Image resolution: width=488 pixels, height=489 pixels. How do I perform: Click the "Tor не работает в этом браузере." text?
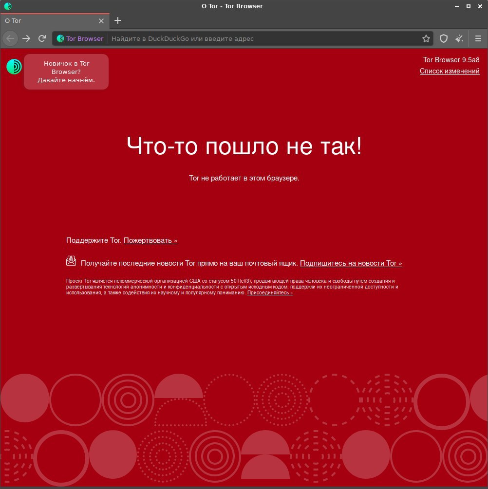(244, 178)
